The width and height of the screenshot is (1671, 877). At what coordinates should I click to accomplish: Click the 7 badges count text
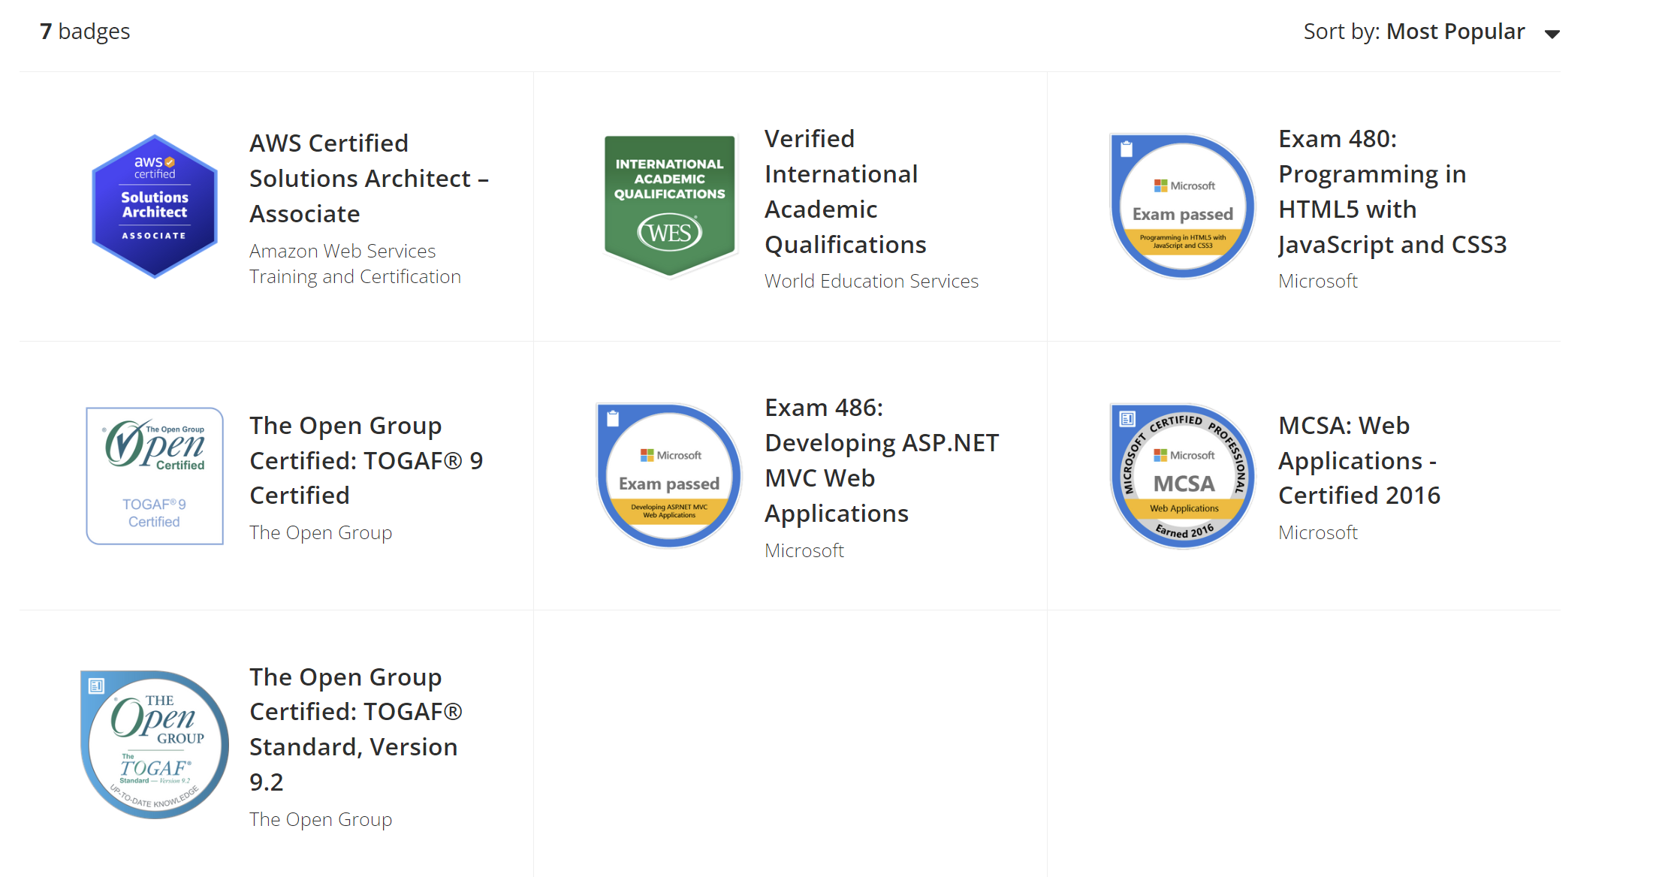tap(85, 32)
